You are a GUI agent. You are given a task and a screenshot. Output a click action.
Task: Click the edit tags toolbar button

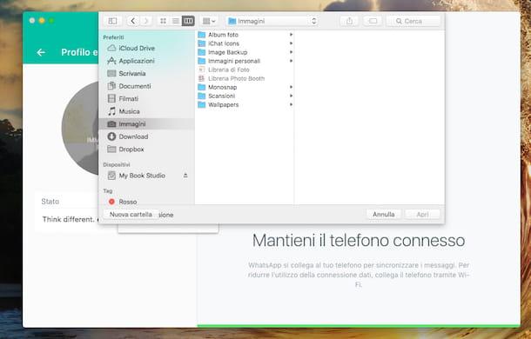[x=373, y=21]
